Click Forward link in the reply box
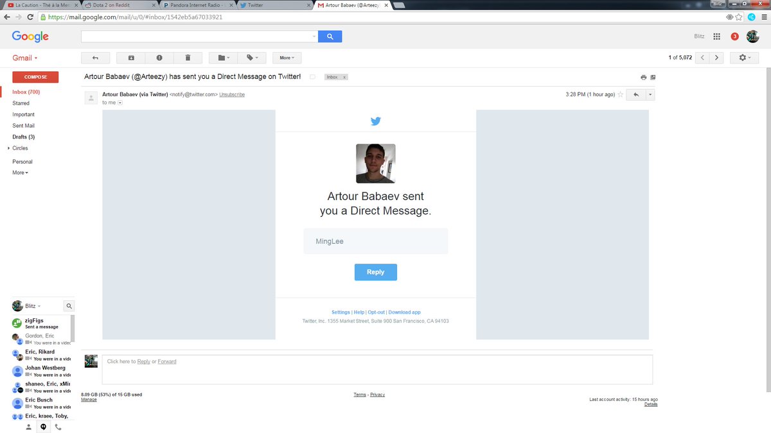 pos(167,362)
